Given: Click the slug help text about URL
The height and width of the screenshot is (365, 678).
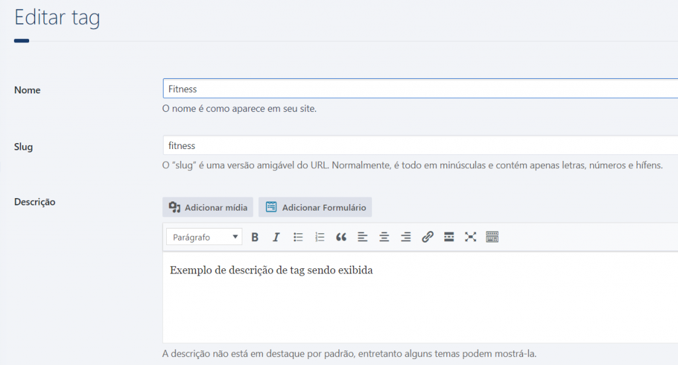Looking at the screenshot, I should [x=412, y=165].
